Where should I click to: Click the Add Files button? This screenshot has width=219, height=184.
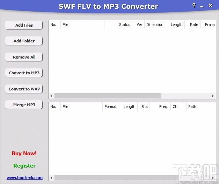coord(24,25)
